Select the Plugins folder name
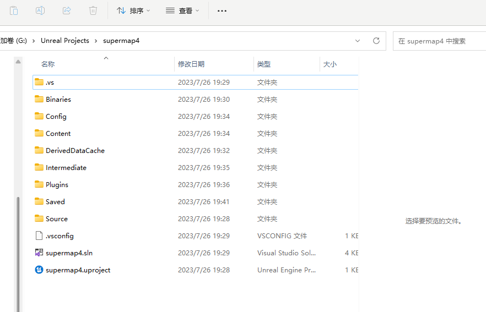Viewport: 486px width, 312px height. [x=57, y=185]
